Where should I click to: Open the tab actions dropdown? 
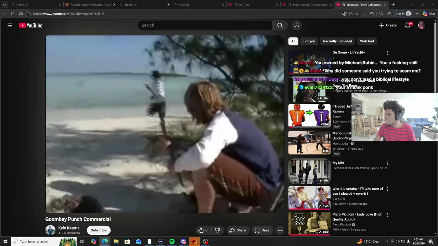click(x=4, y=5)
